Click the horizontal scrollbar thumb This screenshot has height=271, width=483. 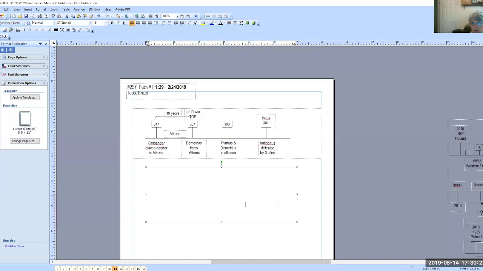tap(271, 262)
